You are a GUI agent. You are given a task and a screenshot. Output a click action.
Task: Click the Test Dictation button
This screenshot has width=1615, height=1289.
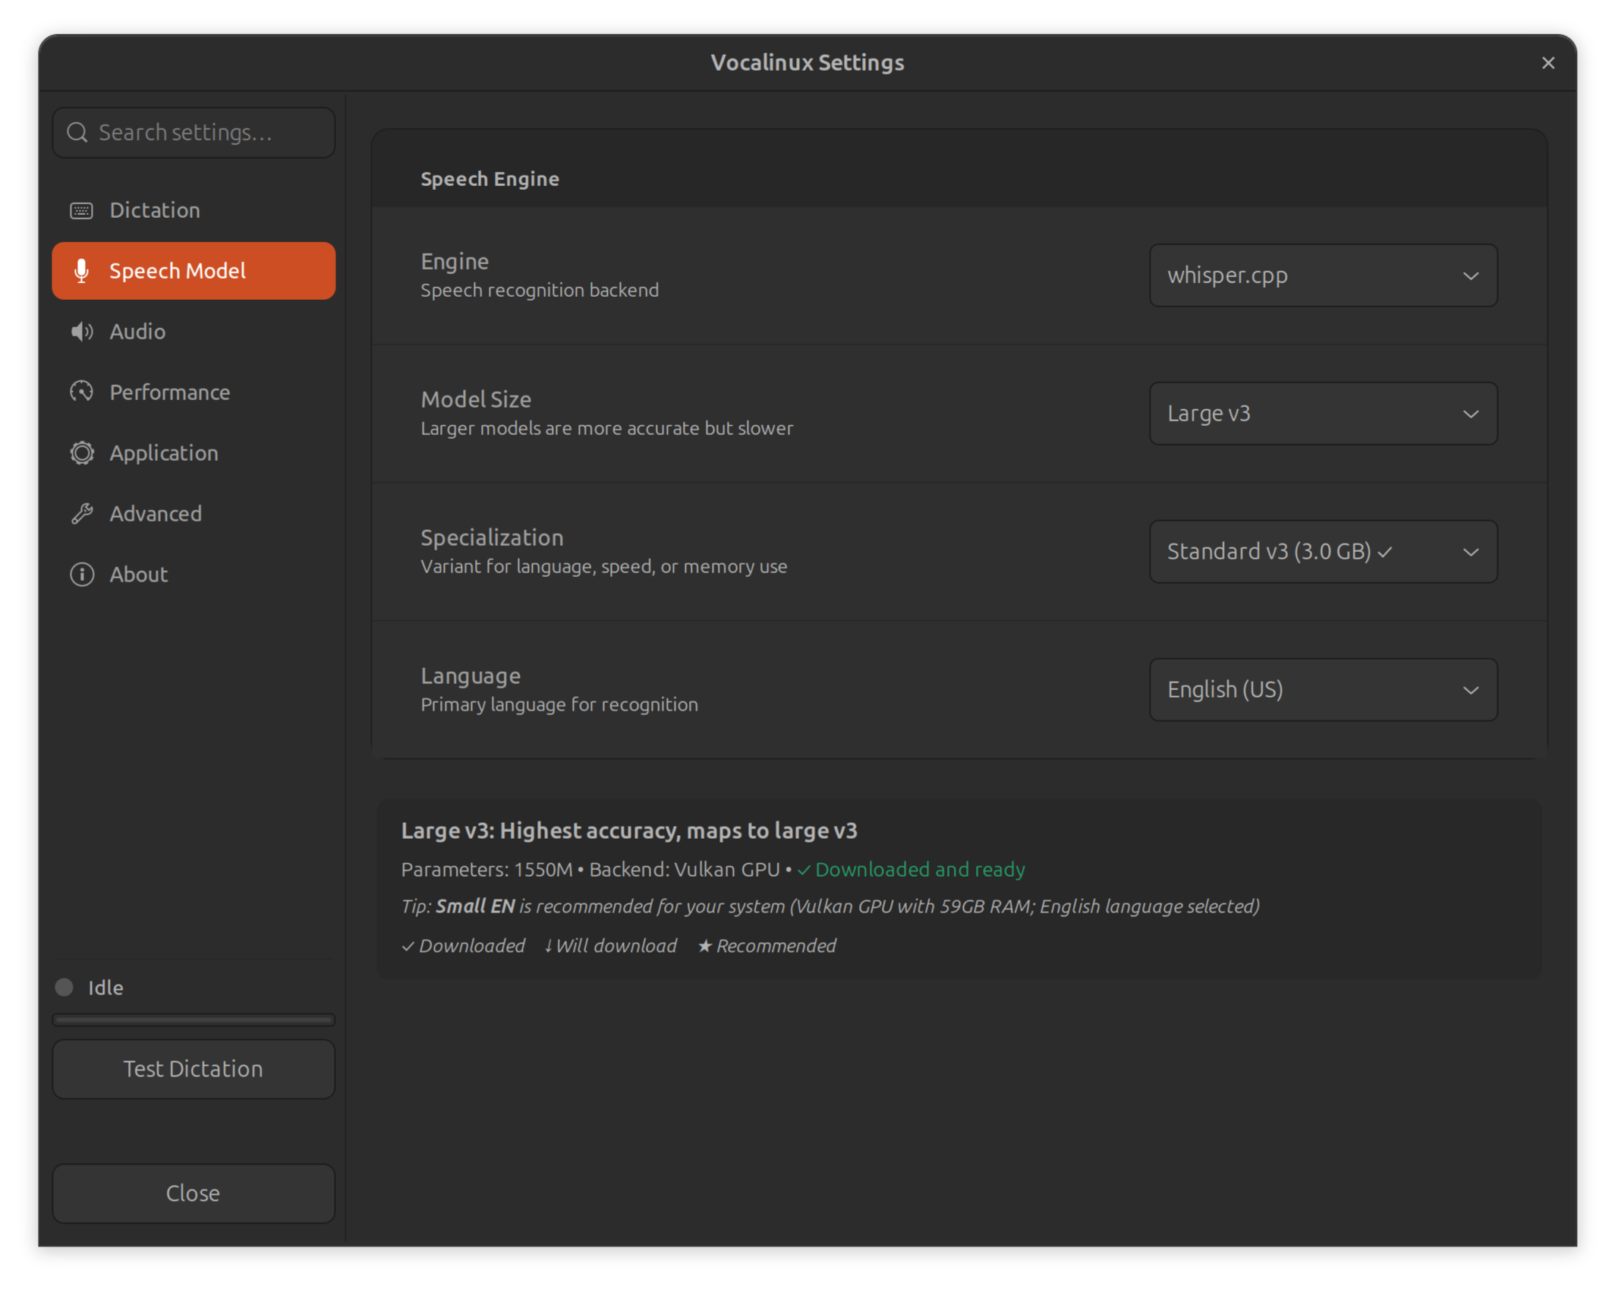tap(194, 1069)
